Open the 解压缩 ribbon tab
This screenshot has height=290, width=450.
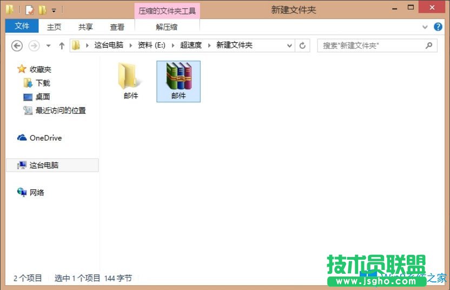click(x=167, y=27)
